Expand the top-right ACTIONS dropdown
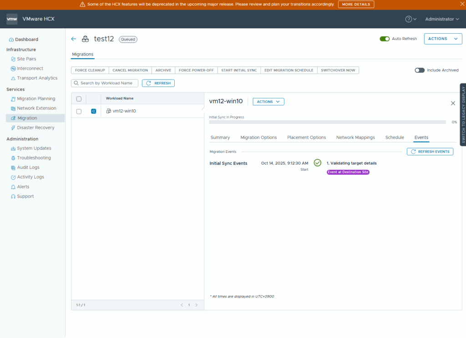The height and width of the screenshot is (338, 466). tap(443, 39)
